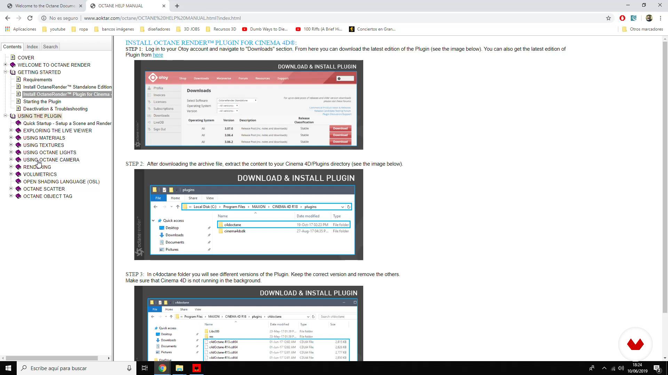Open the Conciertos en Gran bookmark
This screenshot has width=668, height=375.
coord(372,29)
